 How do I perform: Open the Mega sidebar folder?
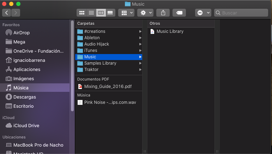pos(35,42)
